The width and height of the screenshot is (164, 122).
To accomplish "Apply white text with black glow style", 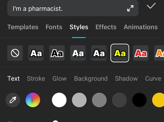I will pos(99,53).
